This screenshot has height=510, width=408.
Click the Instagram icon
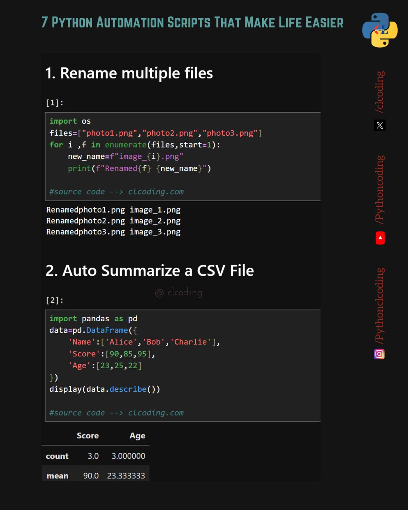click(379, 354)
